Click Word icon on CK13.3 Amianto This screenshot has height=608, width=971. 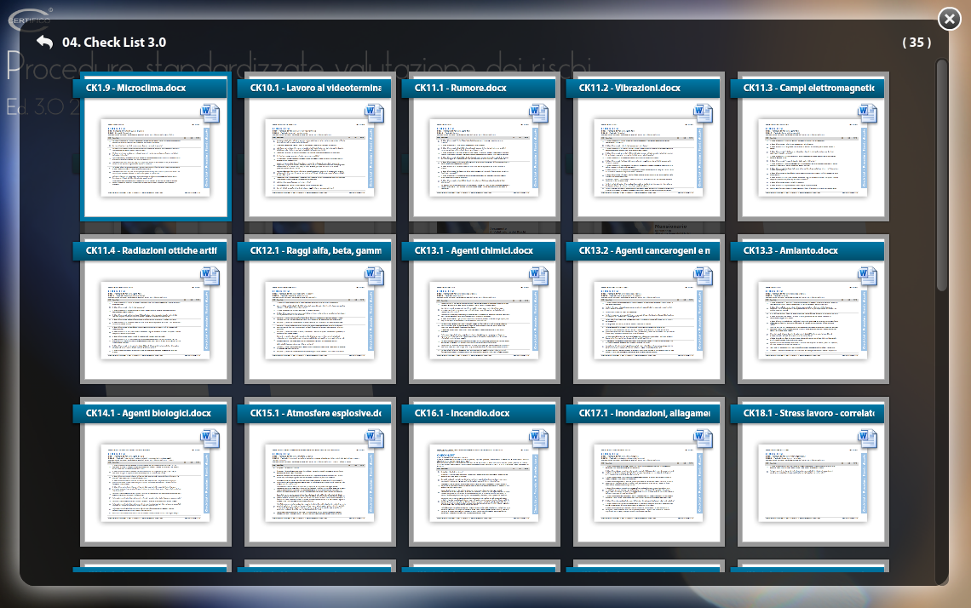pyautogui.click(x=868, y=276)
